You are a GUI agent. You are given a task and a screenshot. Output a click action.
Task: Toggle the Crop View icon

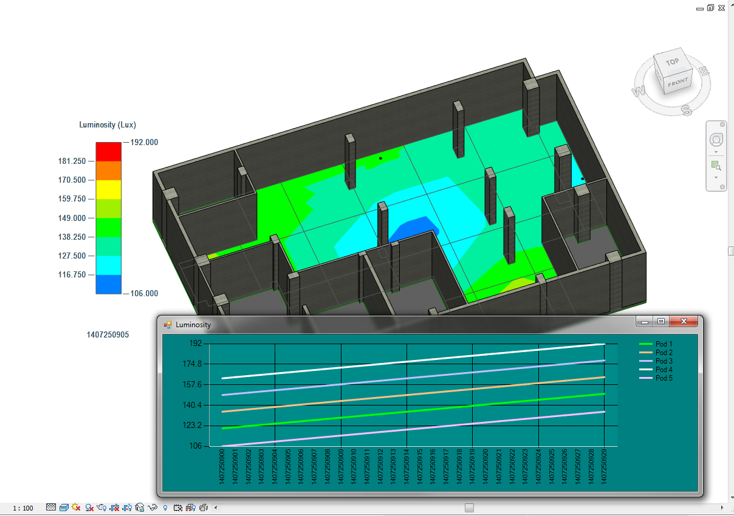[x=113, y=507]
